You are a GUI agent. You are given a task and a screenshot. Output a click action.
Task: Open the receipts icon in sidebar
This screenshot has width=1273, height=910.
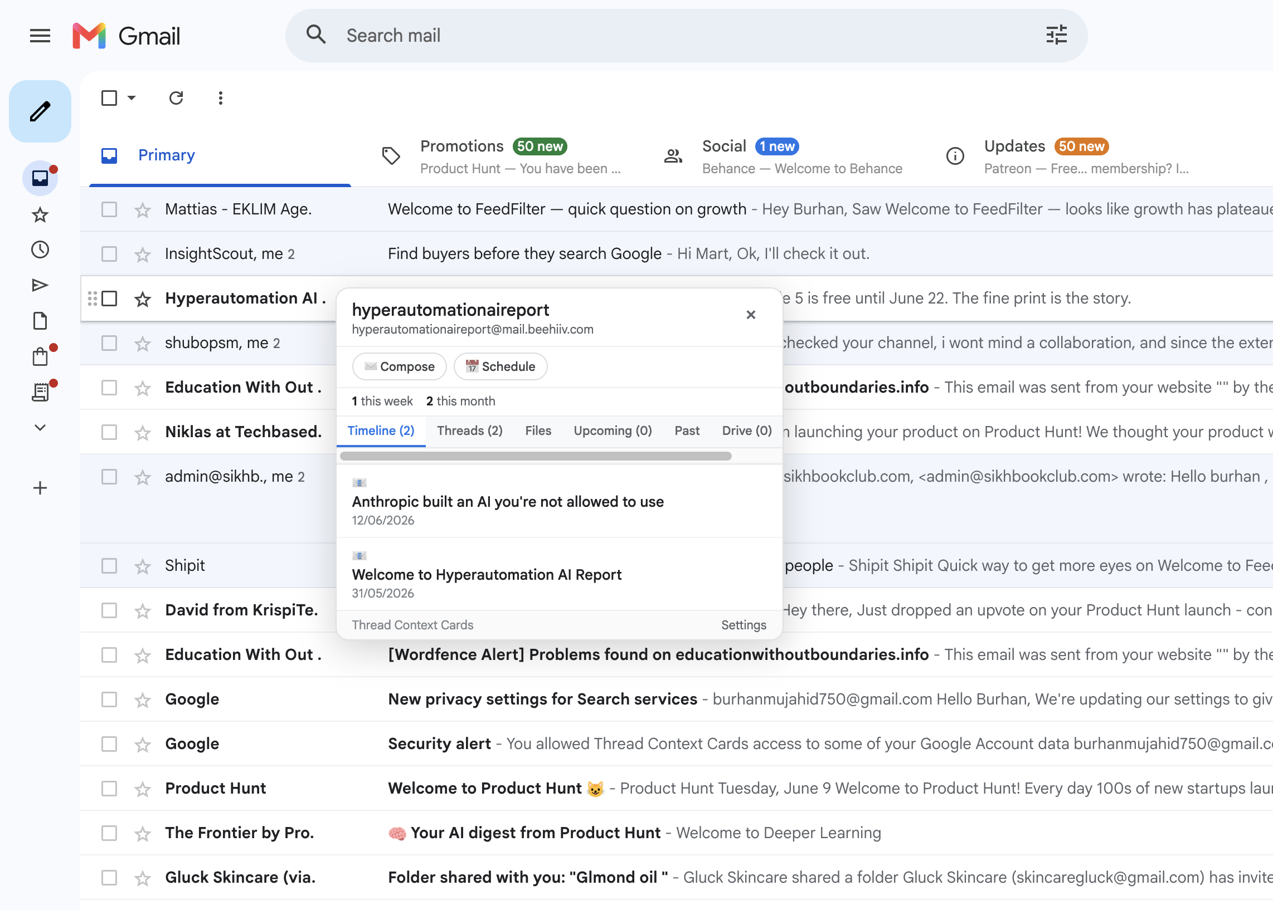(40, 392)
